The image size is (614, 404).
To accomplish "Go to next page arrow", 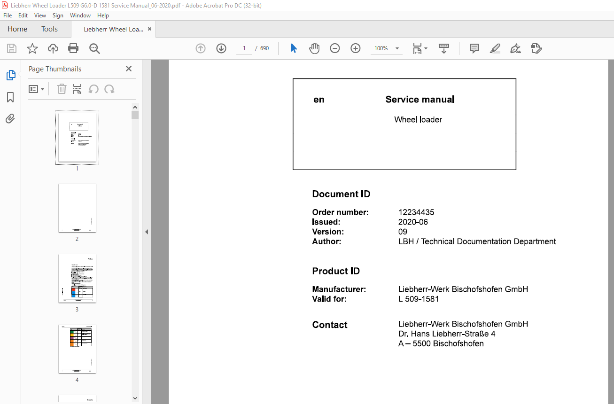I will 221,48.
